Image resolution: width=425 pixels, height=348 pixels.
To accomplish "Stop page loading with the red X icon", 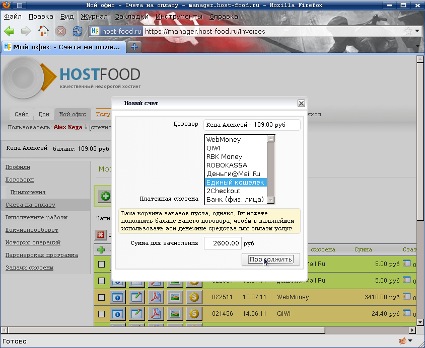I will click(60, 31).
